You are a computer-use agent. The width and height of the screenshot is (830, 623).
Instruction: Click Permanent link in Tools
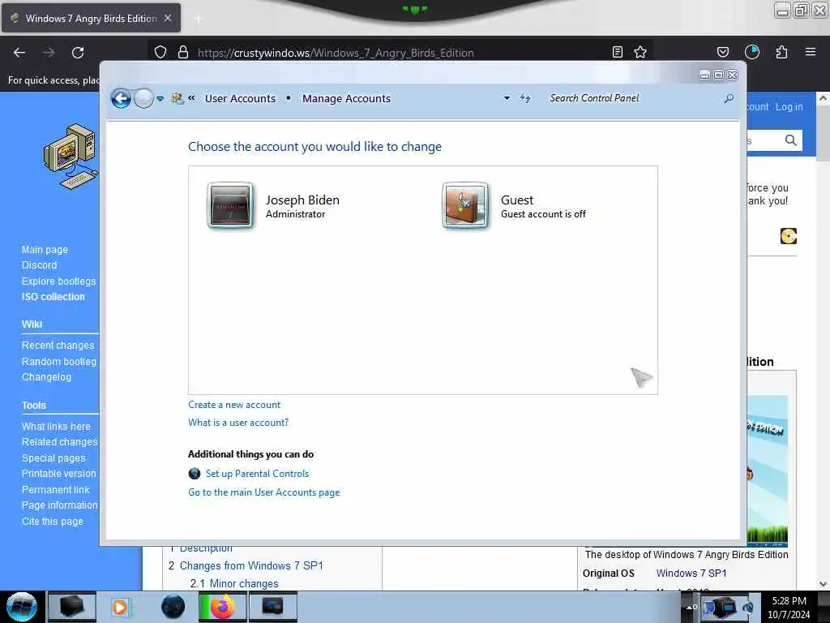coord(56,489)
